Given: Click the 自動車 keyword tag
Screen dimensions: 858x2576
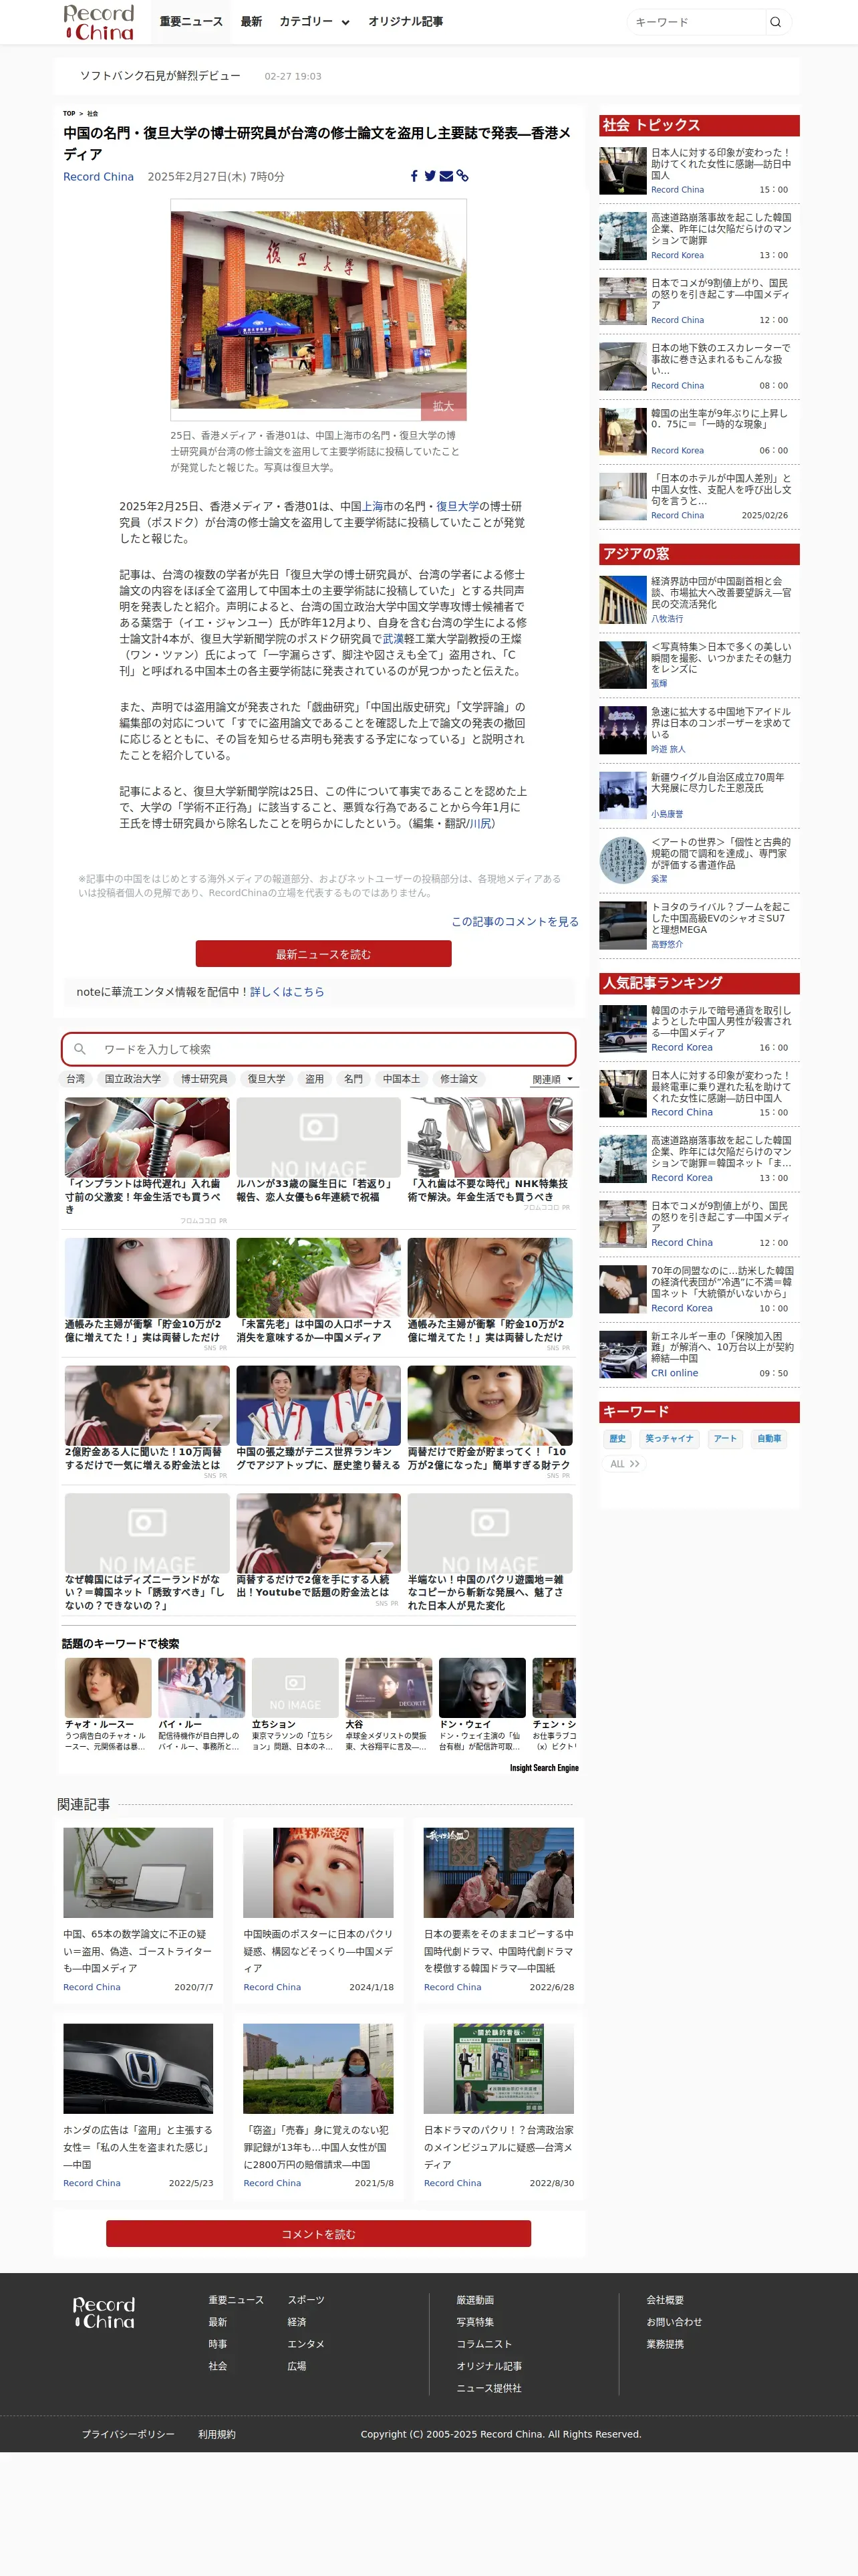Looking at the screenshot, I should 769,1438.
